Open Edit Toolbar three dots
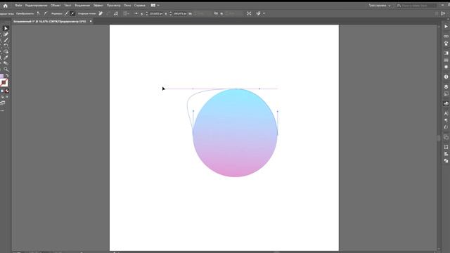This screenshot has width=450, height=253. tap(2, 110)
